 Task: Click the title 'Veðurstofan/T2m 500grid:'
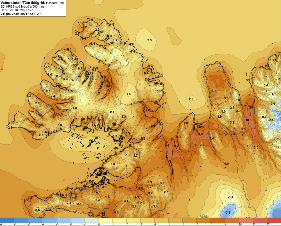[23, 3]
